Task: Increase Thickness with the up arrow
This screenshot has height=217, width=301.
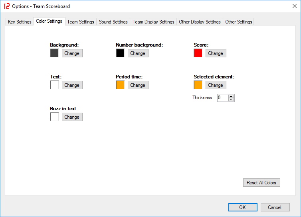Action: 231,96
